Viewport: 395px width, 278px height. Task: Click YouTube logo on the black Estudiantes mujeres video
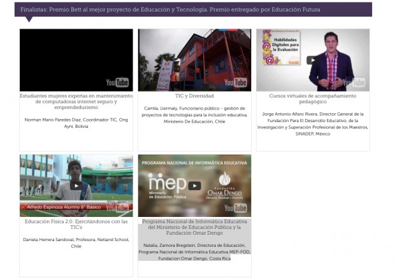[117, 83]
